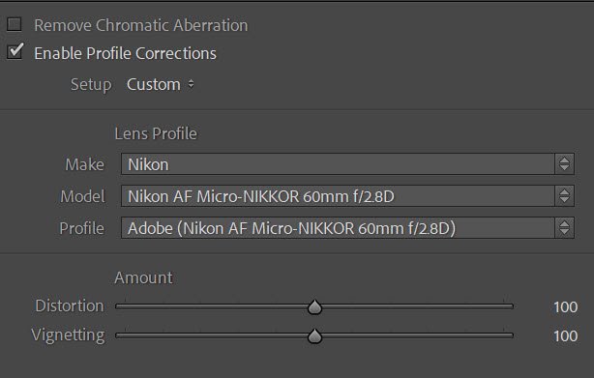Click the Vignetting value 100

tap(565, 335)
